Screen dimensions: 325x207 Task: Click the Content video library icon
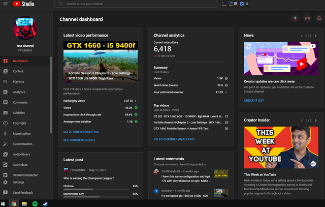[x=6, y=71]
